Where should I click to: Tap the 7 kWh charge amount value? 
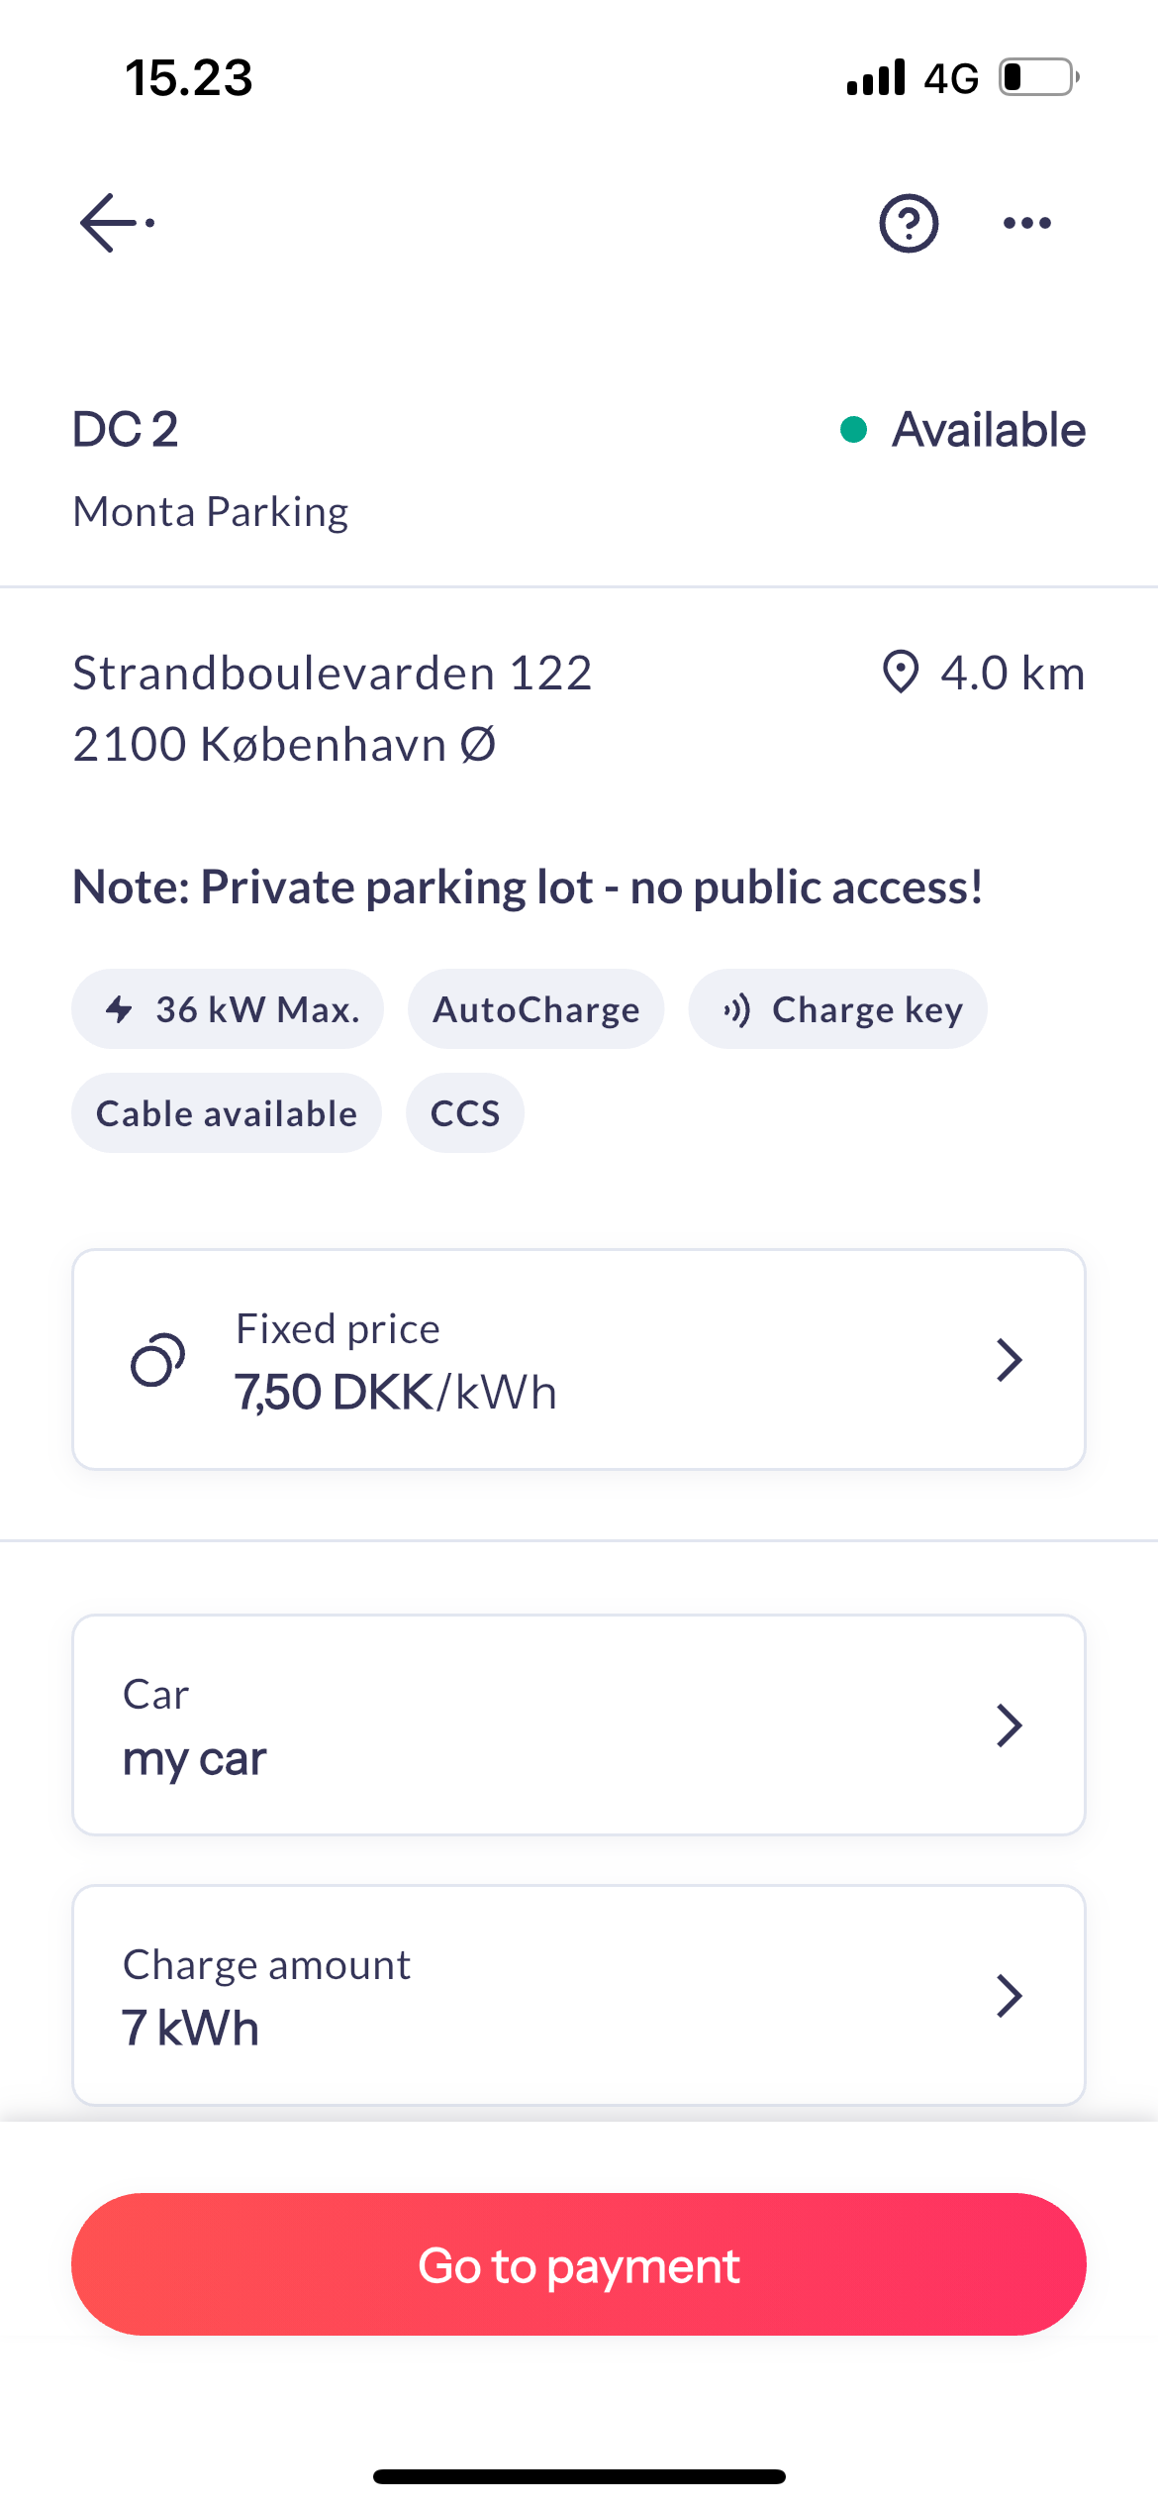190,2028
